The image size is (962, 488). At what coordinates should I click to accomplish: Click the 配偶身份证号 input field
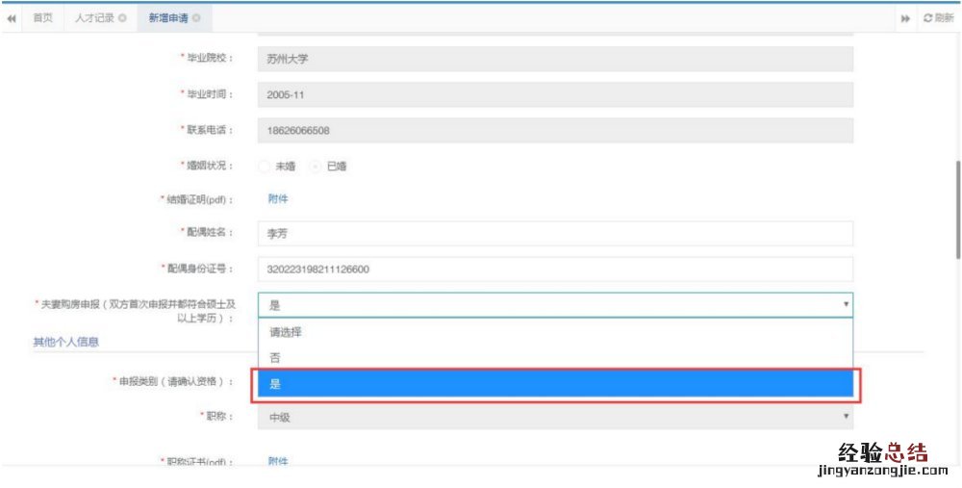click(x=555, y=269)
